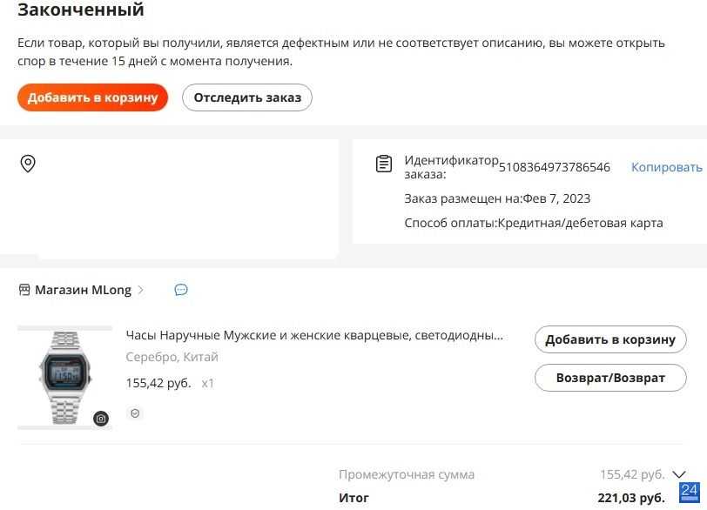707x510 pixels.
Task: Click the blue 24 badge icon
Action: click(689, 493)
